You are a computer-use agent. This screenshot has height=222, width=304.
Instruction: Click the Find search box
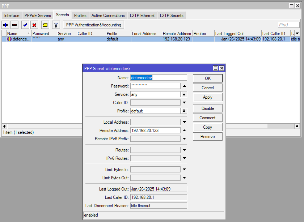coord(289,25)
